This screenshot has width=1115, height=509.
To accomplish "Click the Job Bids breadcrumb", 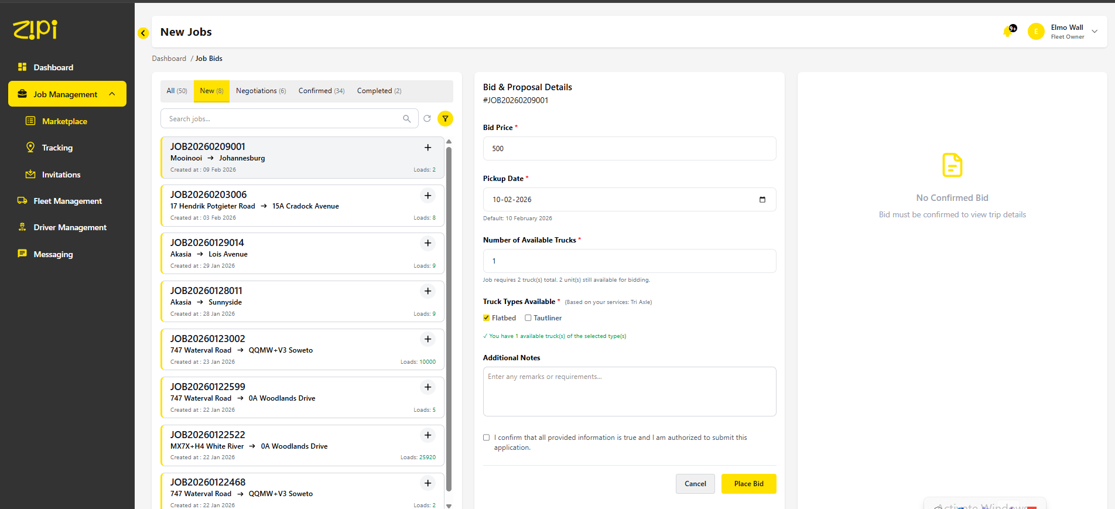I will 209,59.
